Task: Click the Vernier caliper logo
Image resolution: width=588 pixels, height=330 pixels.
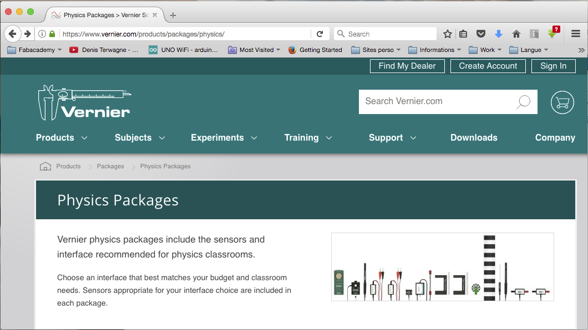Action: click(x=84, y=102)
